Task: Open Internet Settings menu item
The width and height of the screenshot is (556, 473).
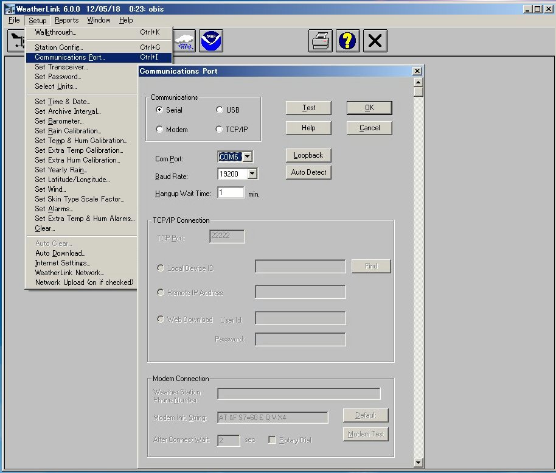Action: pyautogui.click(x=82, y=263)
